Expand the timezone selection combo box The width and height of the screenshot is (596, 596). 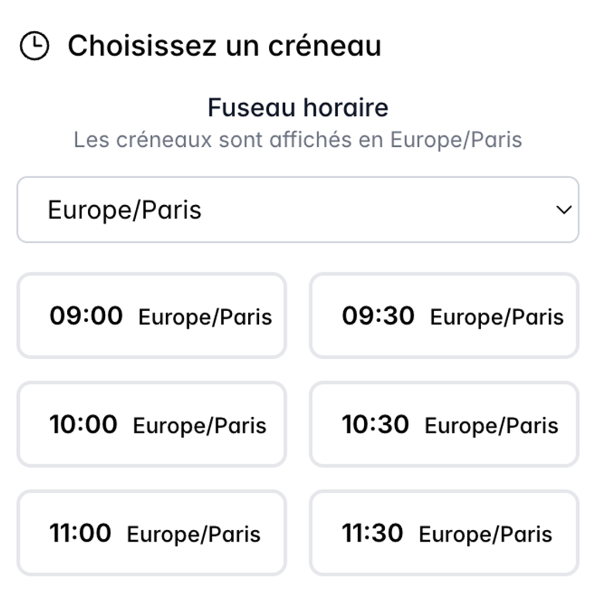point(298,210)
